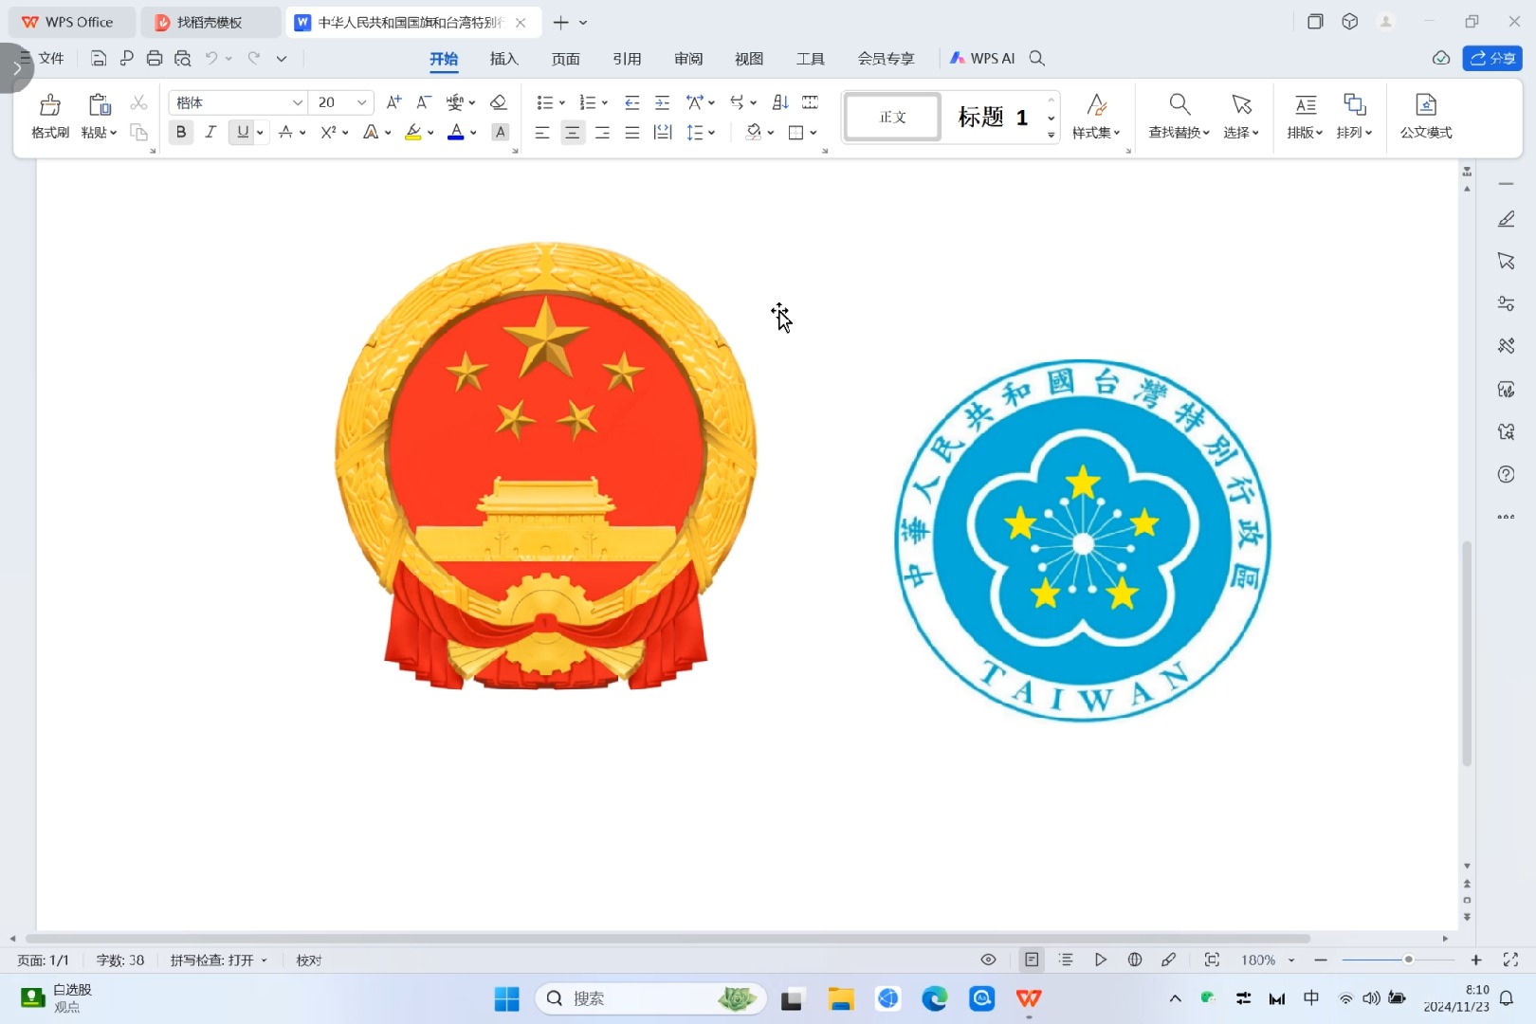Set justified paragraph alignment

coord(632,133)
